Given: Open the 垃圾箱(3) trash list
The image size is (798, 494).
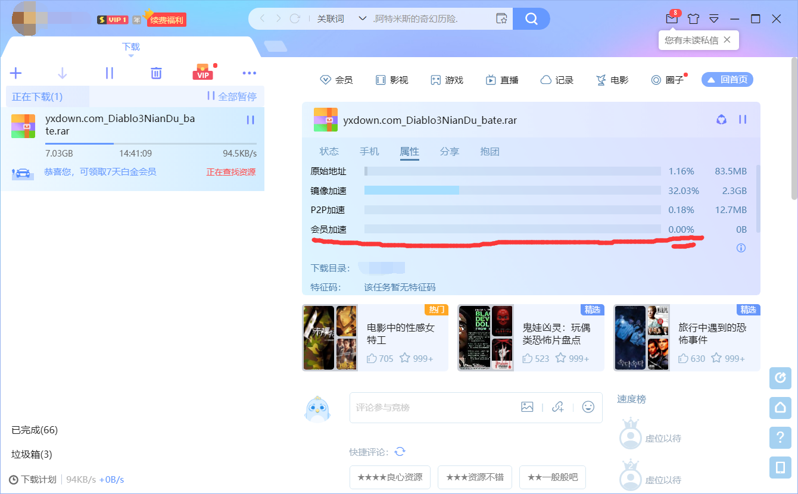Looking at the screenshot, I should point(32,454).
